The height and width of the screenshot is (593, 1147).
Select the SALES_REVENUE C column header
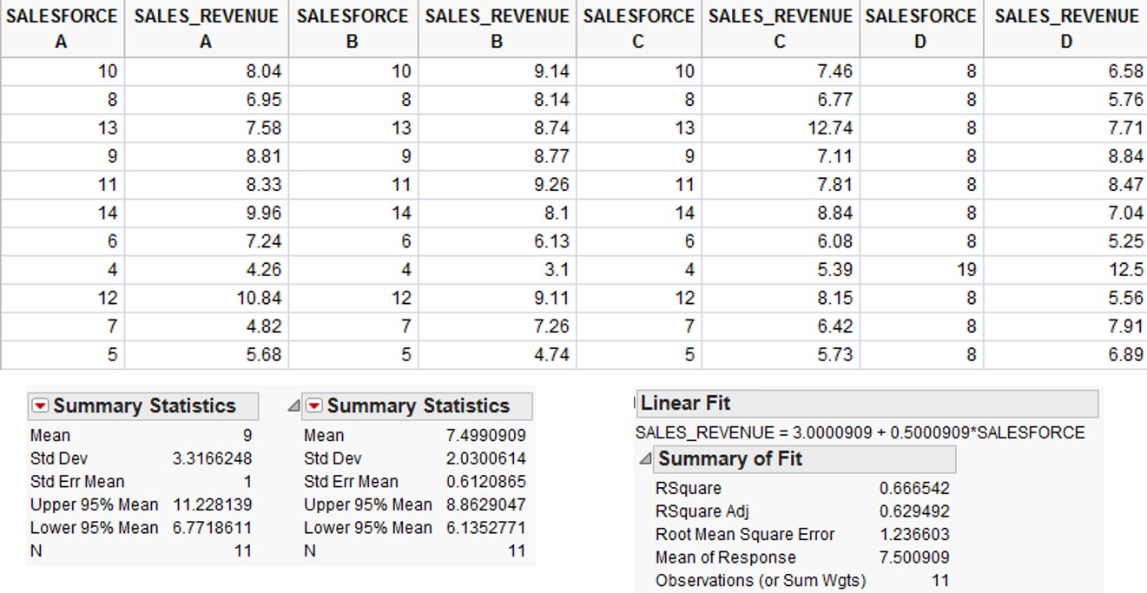(x=780, y=29)
